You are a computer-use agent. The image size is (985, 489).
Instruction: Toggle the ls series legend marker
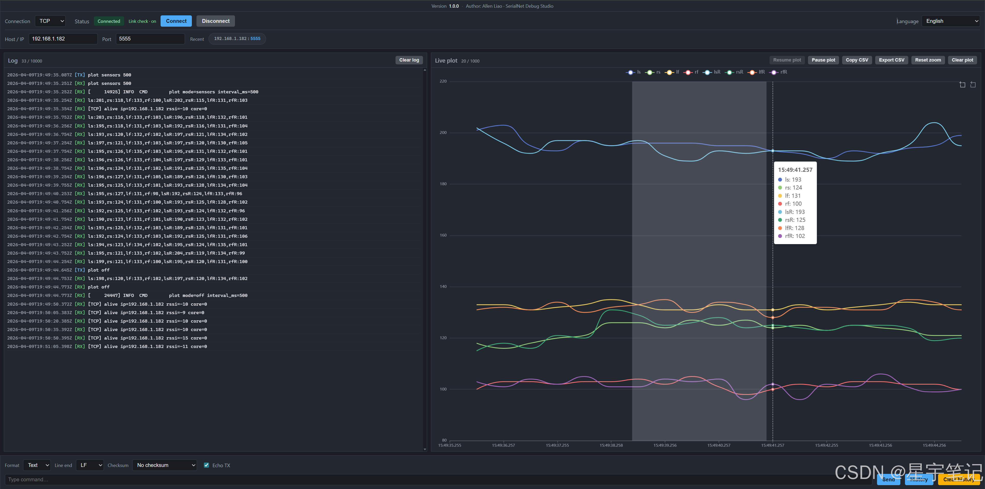coord(631,72)
